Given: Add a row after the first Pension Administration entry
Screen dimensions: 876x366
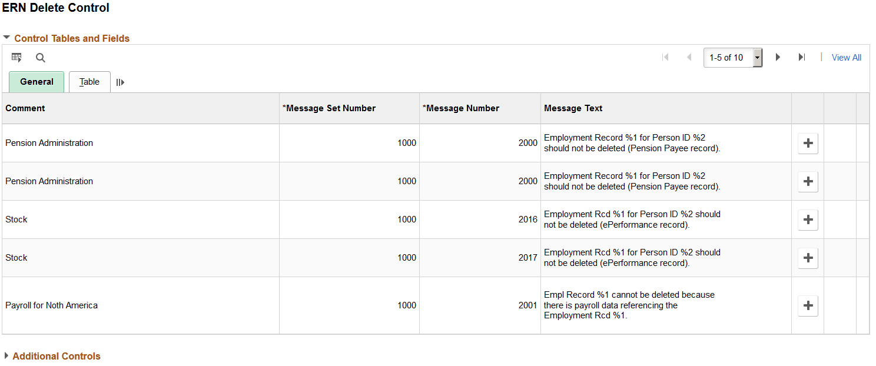Looking at the screenshot, I should click(x=807, y=143).
